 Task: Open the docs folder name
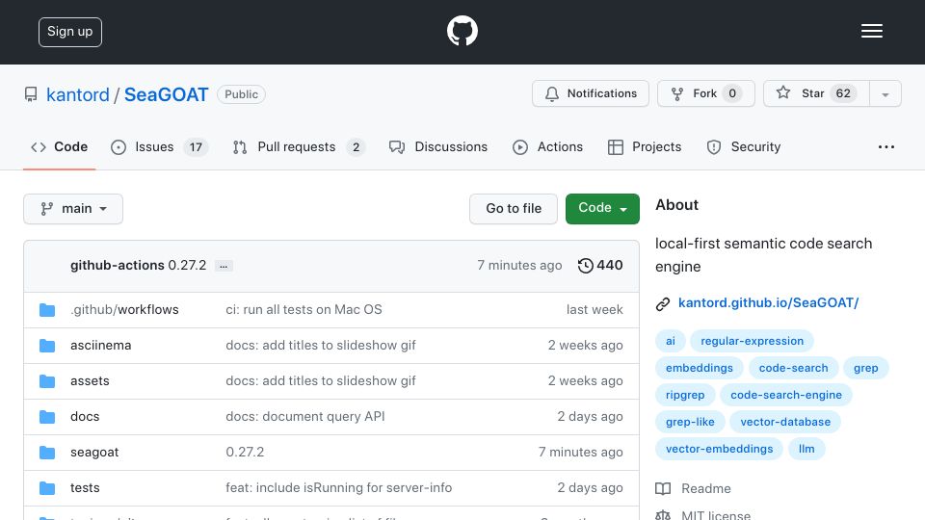(x=85, y=417)
